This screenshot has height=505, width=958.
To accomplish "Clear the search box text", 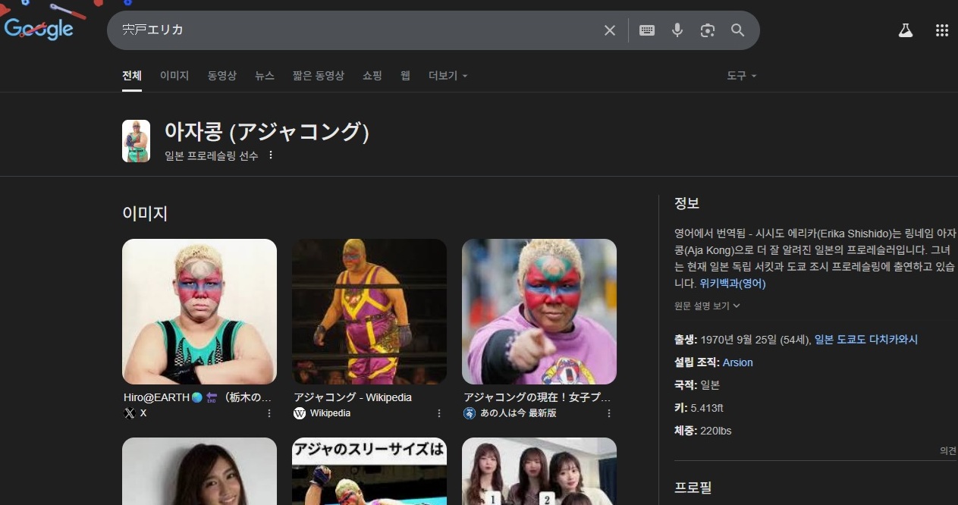I will click(610, 30).
